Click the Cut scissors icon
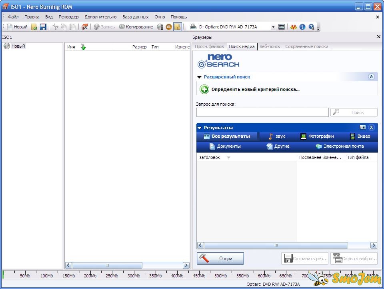The width and height of the screenshot is (384, 289). 55,27
